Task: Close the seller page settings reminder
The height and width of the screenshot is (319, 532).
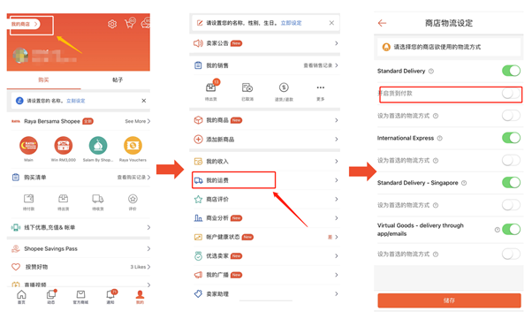Action: tap(331, 23)
